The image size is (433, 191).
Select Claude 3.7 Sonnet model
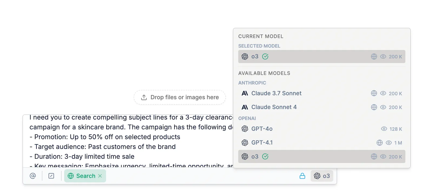pyautogui.click(x=322, y=93)
